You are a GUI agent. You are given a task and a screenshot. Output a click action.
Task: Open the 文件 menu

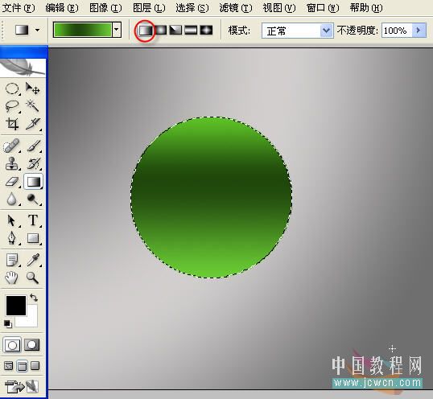19,8
